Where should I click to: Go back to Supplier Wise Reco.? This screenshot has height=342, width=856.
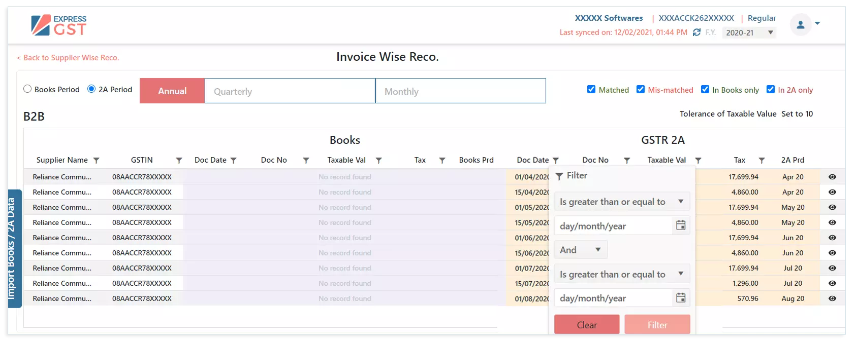pos(68,58)
